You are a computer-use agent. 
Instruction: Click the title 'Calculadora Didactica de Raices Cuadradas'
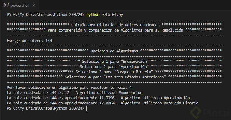(115, 25)
